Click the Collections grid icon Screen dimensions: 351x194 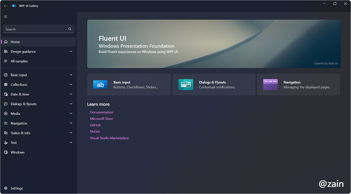point(6,85)
